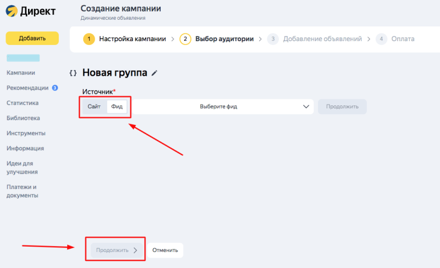
Task: Click step 4 circle in the wizard
Action: coord(381,39)
